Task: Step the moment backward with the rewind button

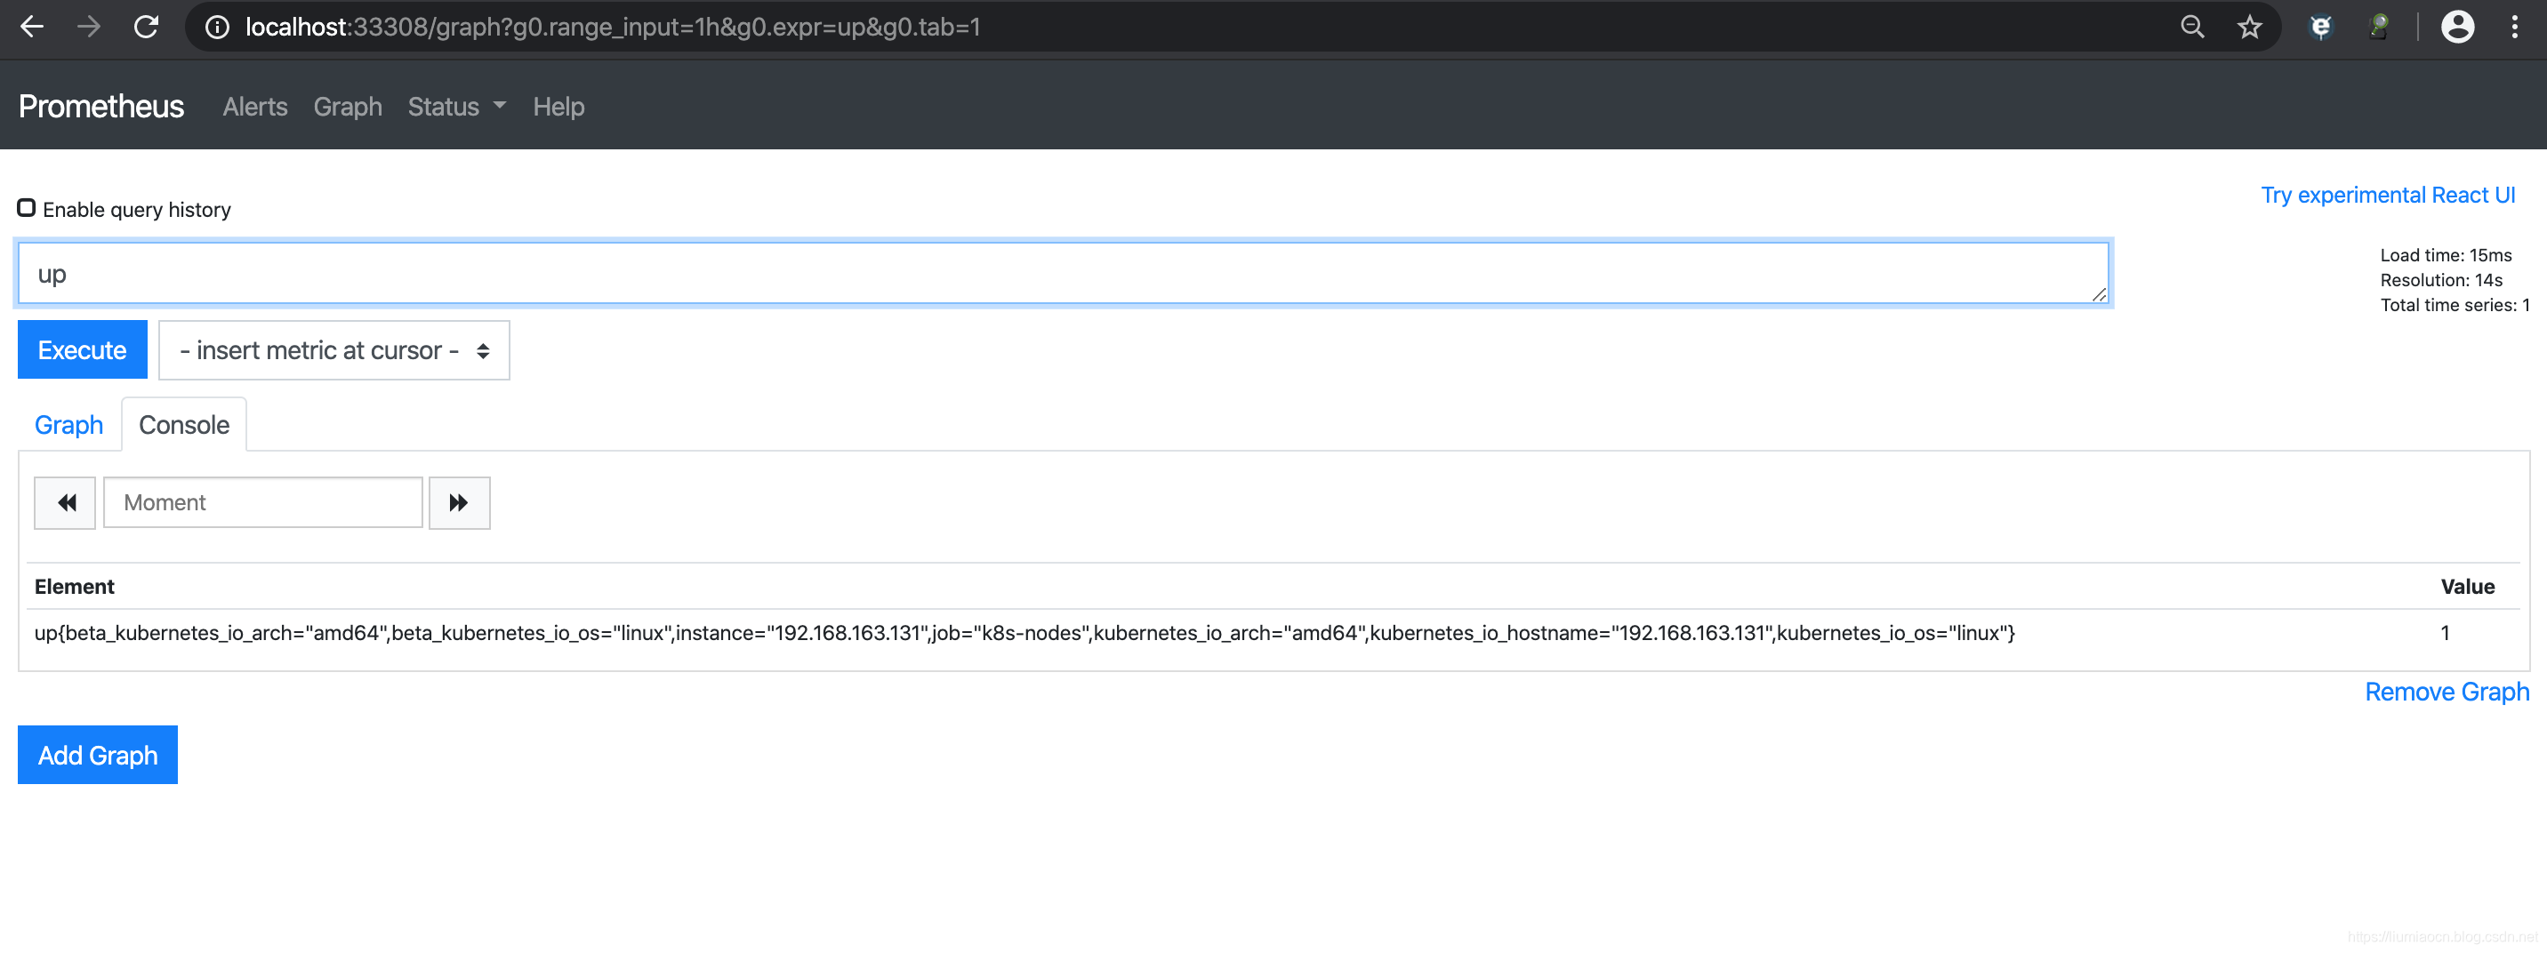Action: (x=65, y=503)
